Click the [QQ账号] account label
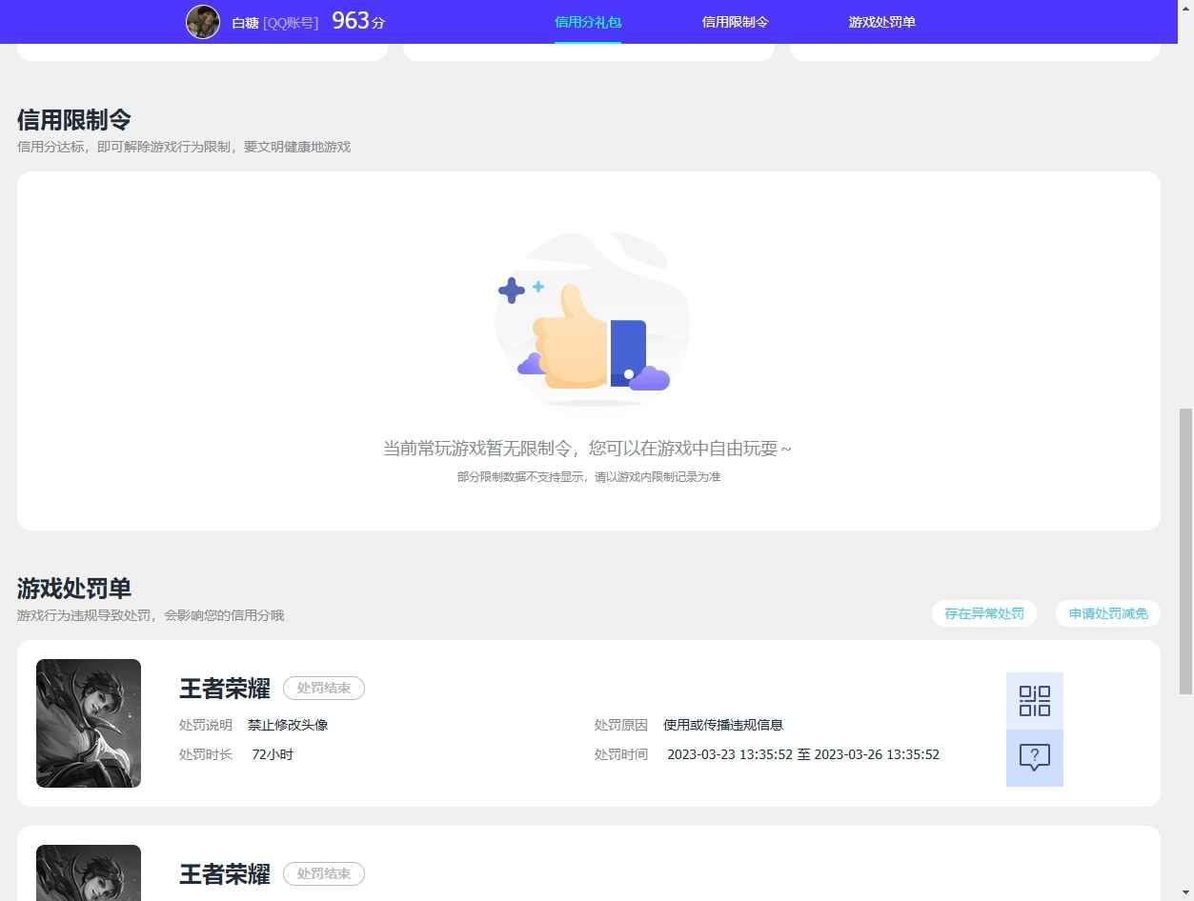1194x901 pixels. click(293, 22)
